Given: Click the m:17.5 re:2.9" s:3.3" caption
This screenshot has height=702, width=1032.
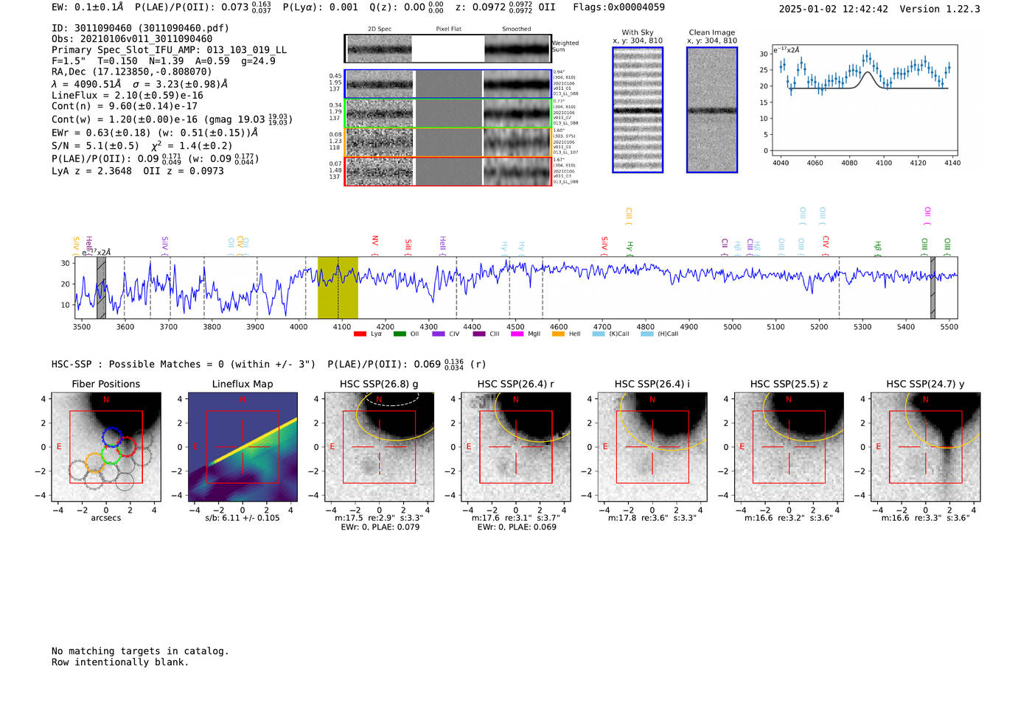Looking at the screenshot, I should (380, 518).
